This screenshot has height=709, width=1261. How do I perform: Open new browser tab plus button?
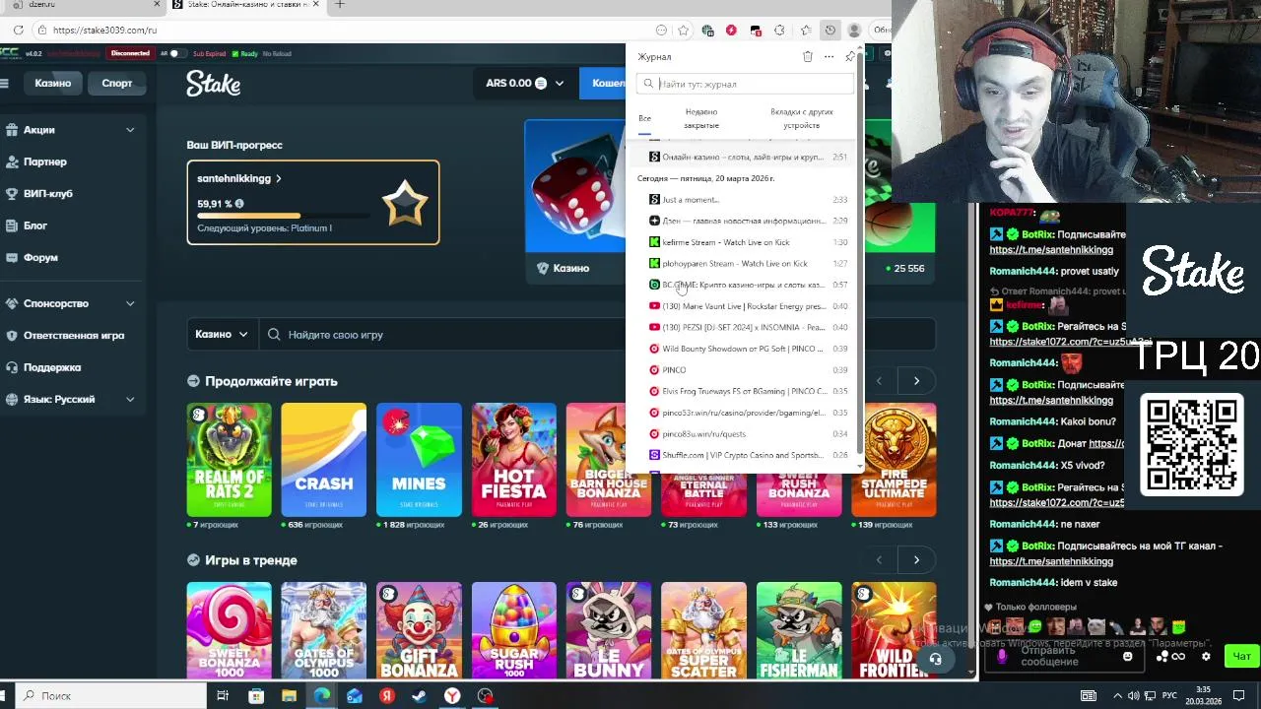pos(340,5)
